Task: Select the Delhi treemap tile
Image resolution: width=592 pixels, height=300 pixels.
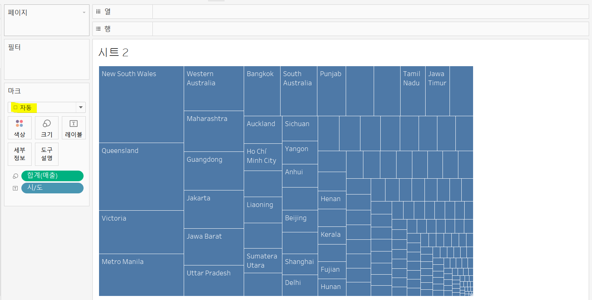Action: [300, 285]
